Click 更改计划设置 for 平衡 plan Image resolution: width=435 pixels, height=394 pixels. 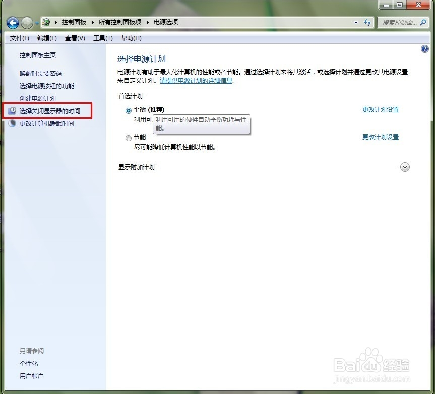[381, 109]
